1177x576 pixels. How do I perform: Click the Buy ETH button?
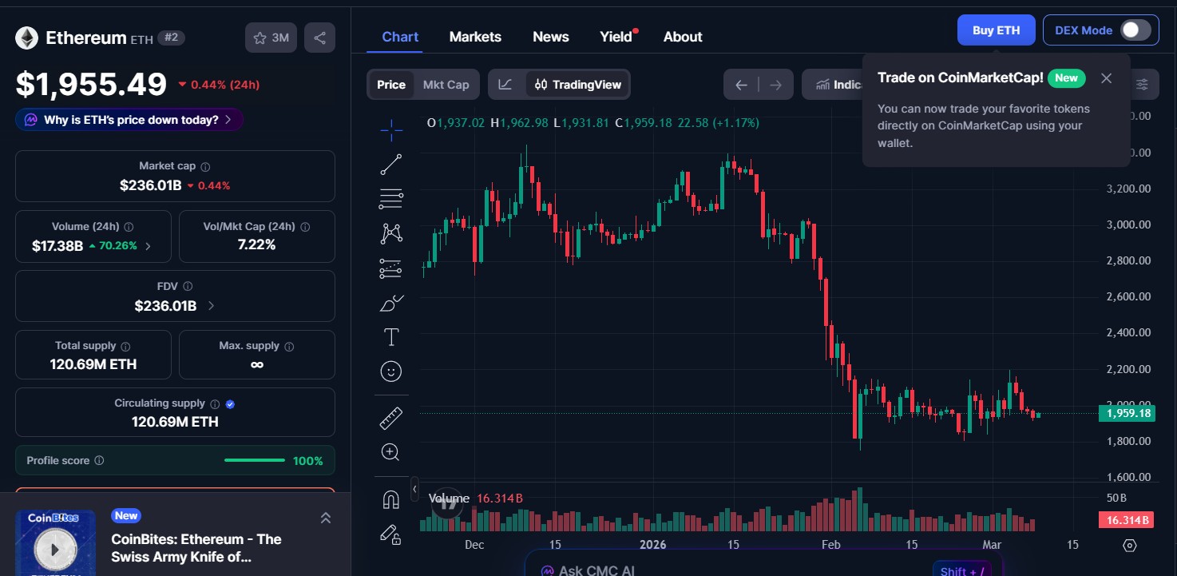click(996, 30)
